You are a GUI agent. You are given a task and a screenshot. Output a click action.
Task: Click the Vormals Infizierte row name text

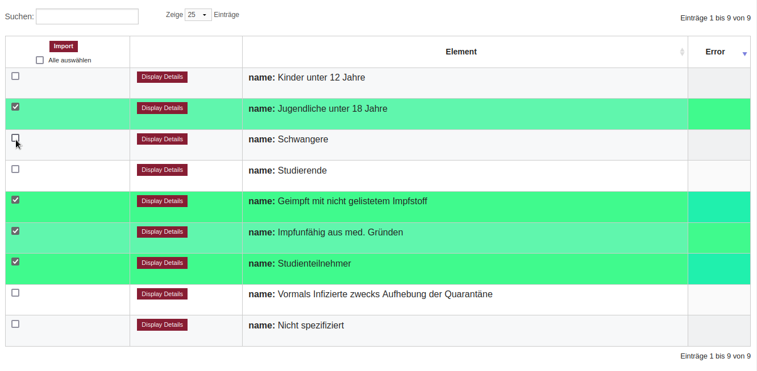371,294
